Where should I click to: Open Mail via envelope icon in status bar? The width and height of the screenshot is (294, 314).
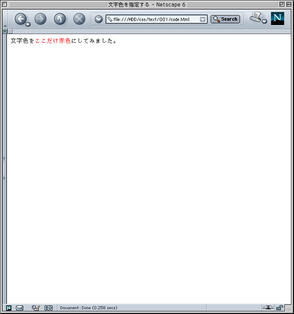(19, 308)
